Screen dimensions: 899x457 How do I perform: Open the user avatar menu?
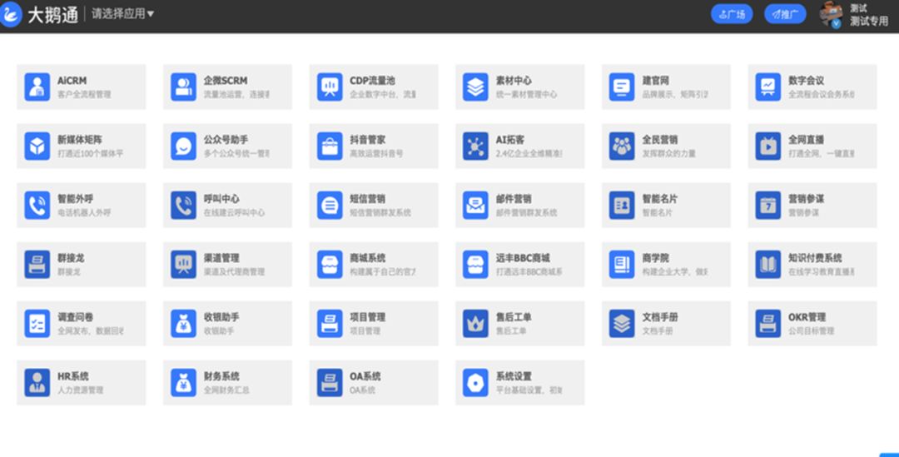pos(831,14)
